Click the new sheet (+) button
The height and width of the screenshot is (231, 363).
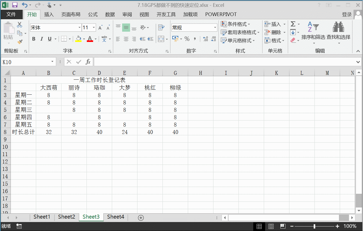click(x=141, y=218)
